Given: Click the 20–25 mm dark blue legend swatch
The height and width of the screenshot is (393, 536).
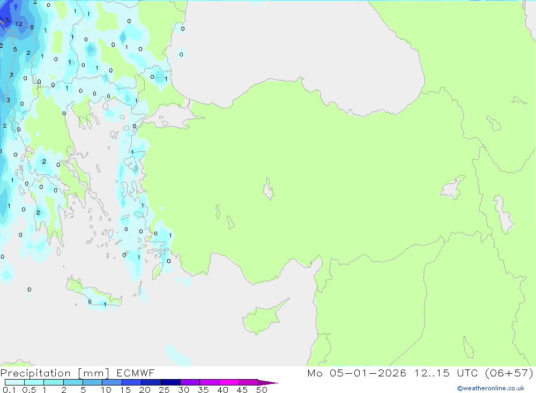Looking at the screenshot, I should 151,382.
